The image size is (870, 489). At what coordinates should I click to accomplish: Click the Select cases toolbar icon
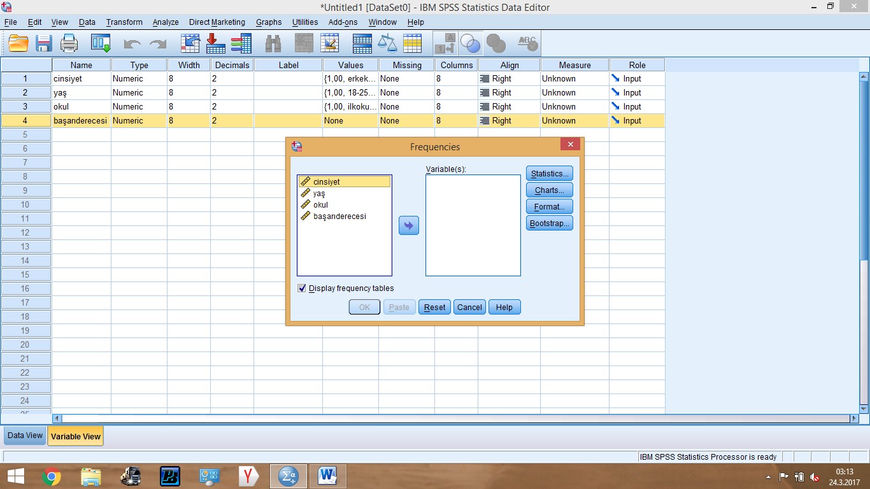pos(412,43)
